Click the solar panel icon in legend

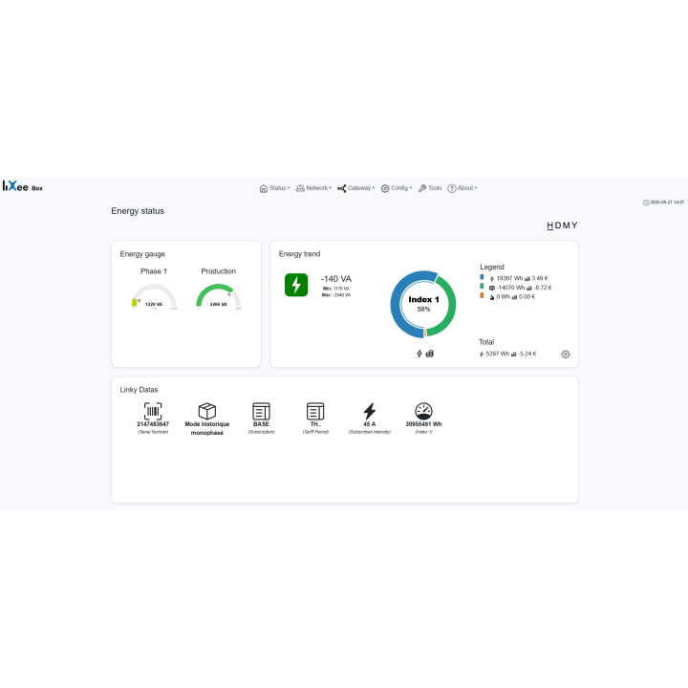[492, 288]
